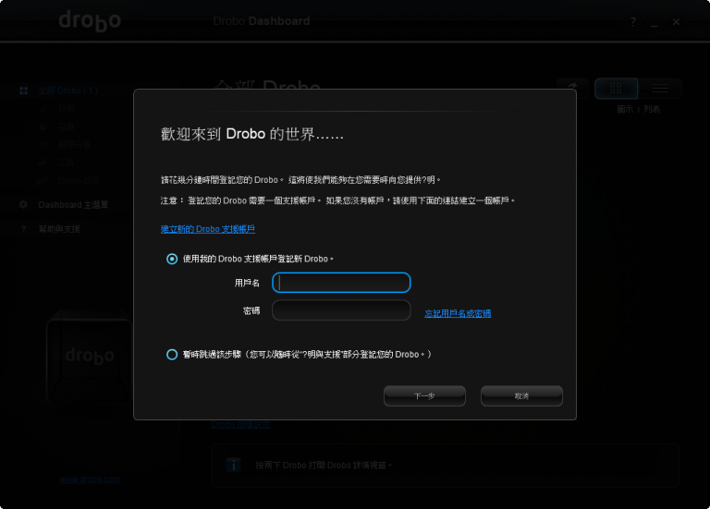Screen dimensions: 710x509
Task: Click the 幫助與支援 label
Action: coord(59,229)
